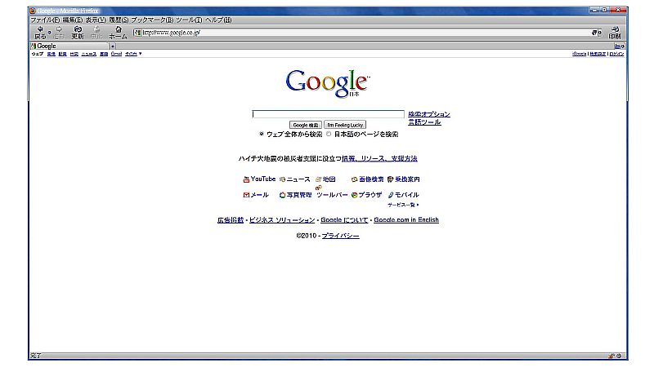
Task: Open the ツールバー toolbar service
Action: tap(332, 193)
